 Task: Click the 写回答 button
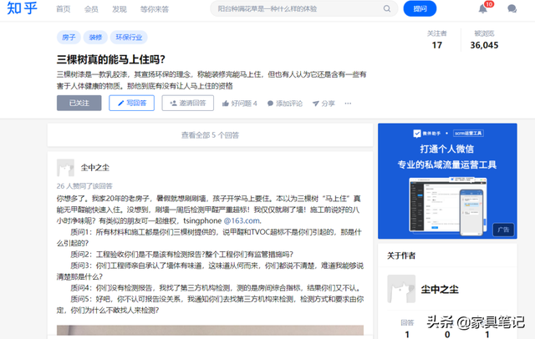point(131,103)
